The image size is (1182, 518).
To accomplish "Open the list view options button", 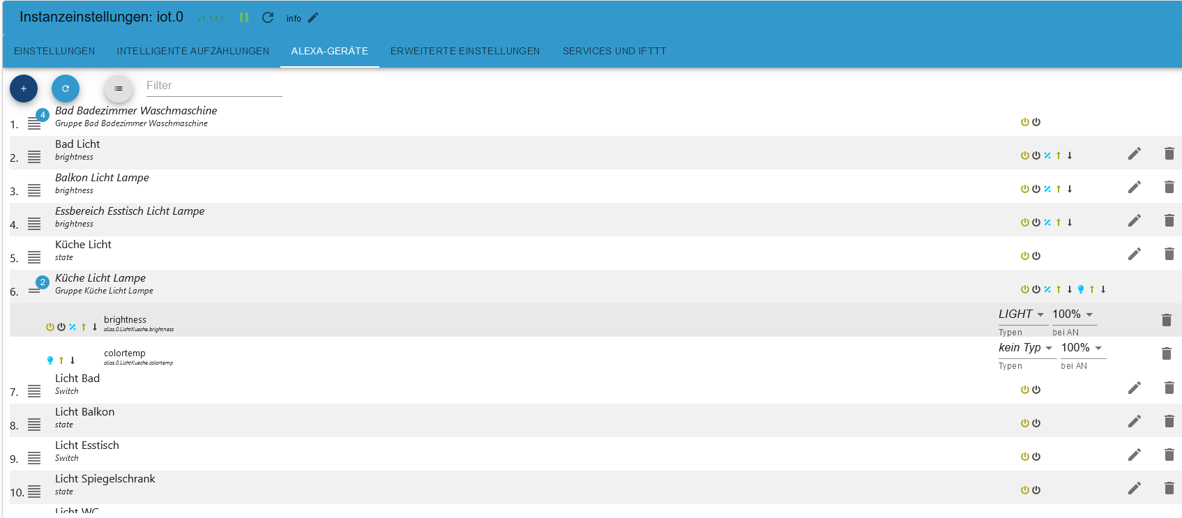I will pos(119,89).
